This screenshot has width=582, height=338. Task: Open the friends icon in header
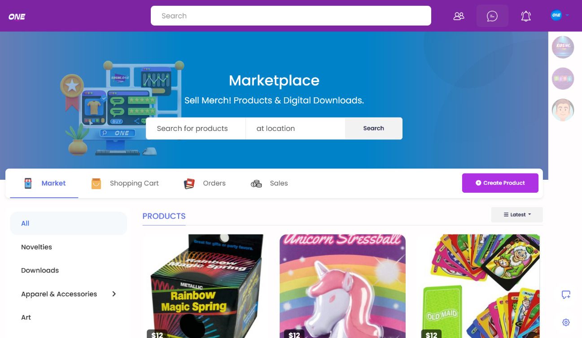pyautogui.click(x=459, y=16)
